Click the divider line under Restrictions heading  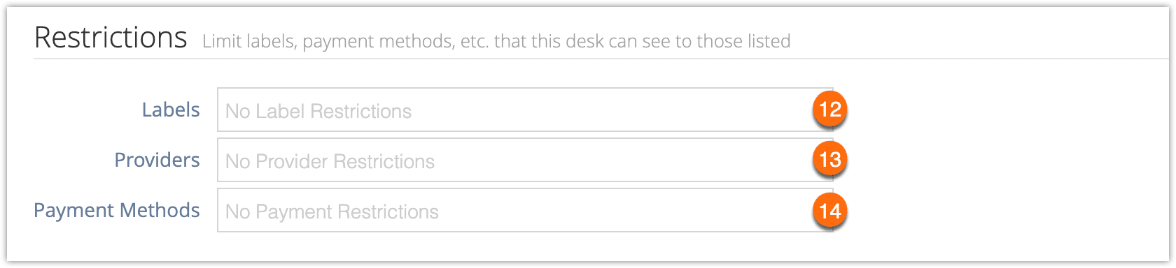pos(601,59)
